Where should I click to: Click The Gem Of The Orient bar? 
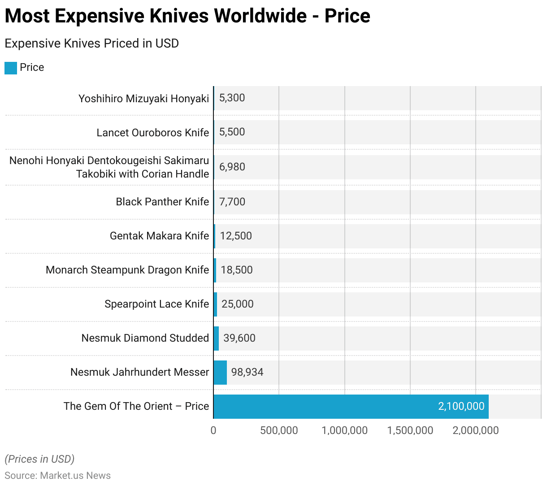coord(351,407)
